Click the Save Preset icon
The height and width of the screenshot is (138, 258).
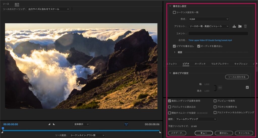(x=234, y=26)
